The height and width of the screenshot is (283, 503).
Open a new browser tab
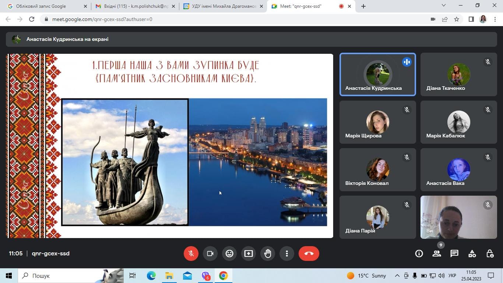tap(363, 6)
